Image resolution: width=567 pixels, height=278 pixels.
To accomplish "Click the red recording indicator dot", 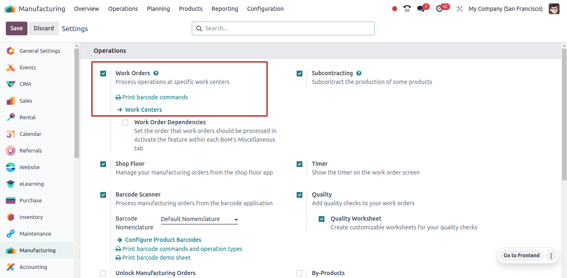I will coord(395,9).
